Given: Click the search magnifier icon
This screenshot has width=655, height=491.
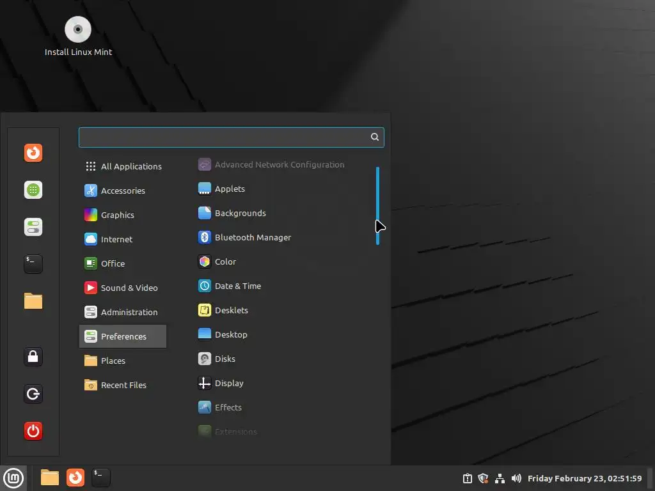Looking at the screenshot, I should tap(375, 137).
